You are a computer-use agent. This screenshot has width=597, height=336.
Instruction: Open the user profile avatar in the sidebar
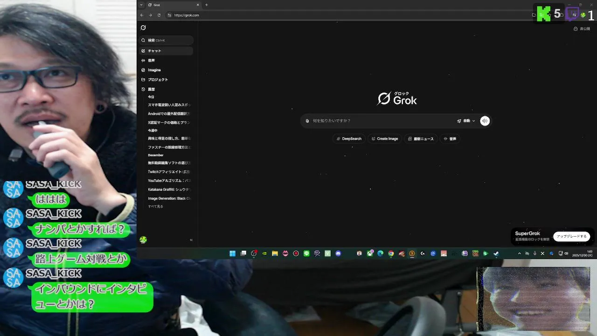143,240
